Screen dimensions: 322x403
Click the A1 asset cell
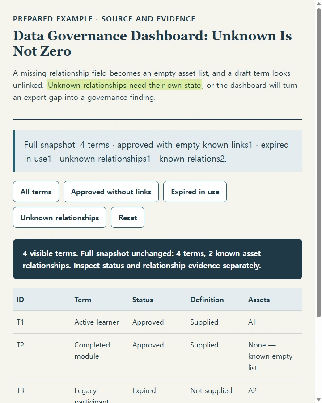273,322
